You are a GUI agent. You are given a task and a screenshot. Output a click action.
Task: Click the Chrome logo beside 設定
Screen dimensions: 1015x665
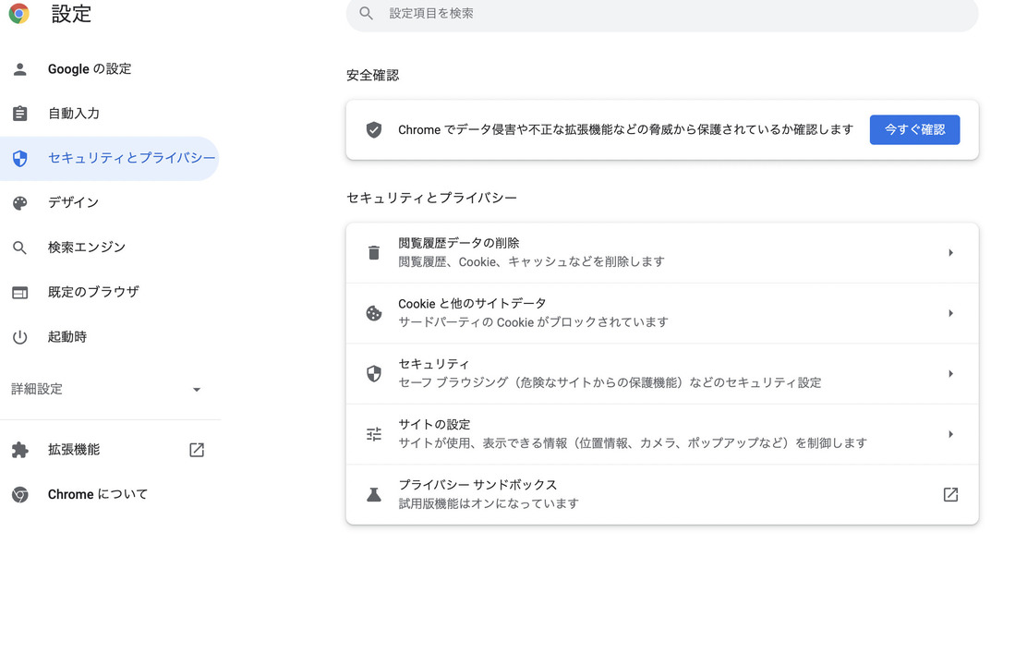click(19, 13)
